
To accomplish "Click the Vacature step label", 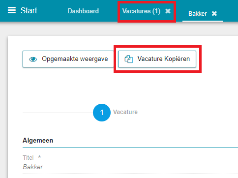I will 125,112.
